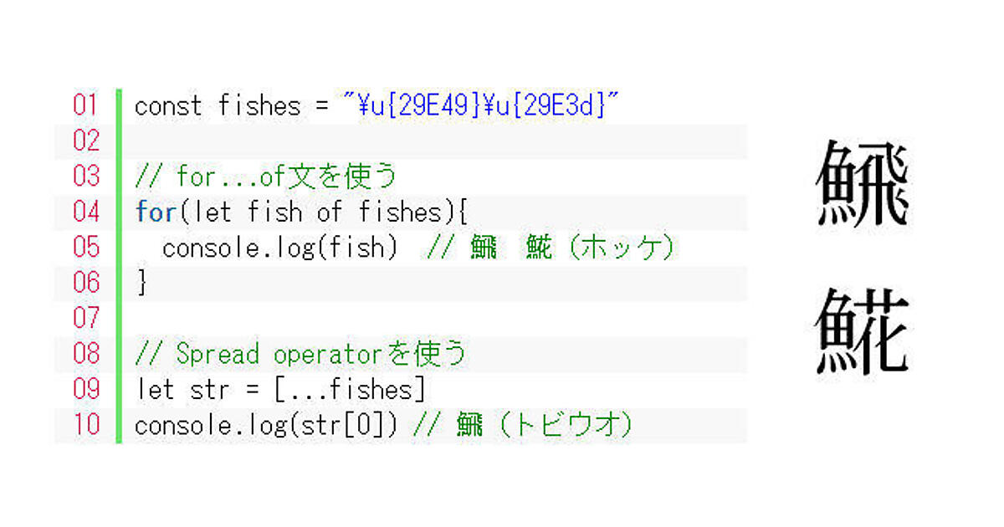Click the large upper fish kanji glyph
This screenshot has width=1004, height=527.
(862, 183)
